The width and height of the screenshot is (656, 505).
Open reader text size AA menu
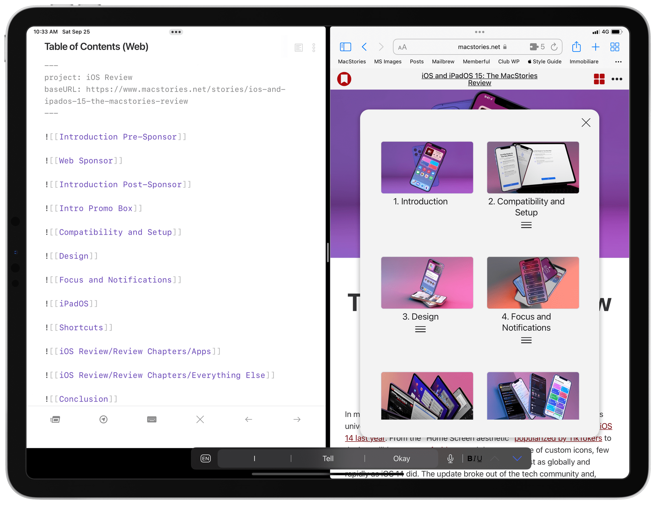pos(402,47)
